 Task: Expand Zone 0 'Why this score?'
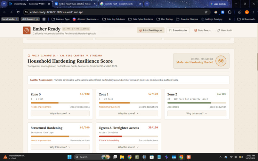pos(60,113)
